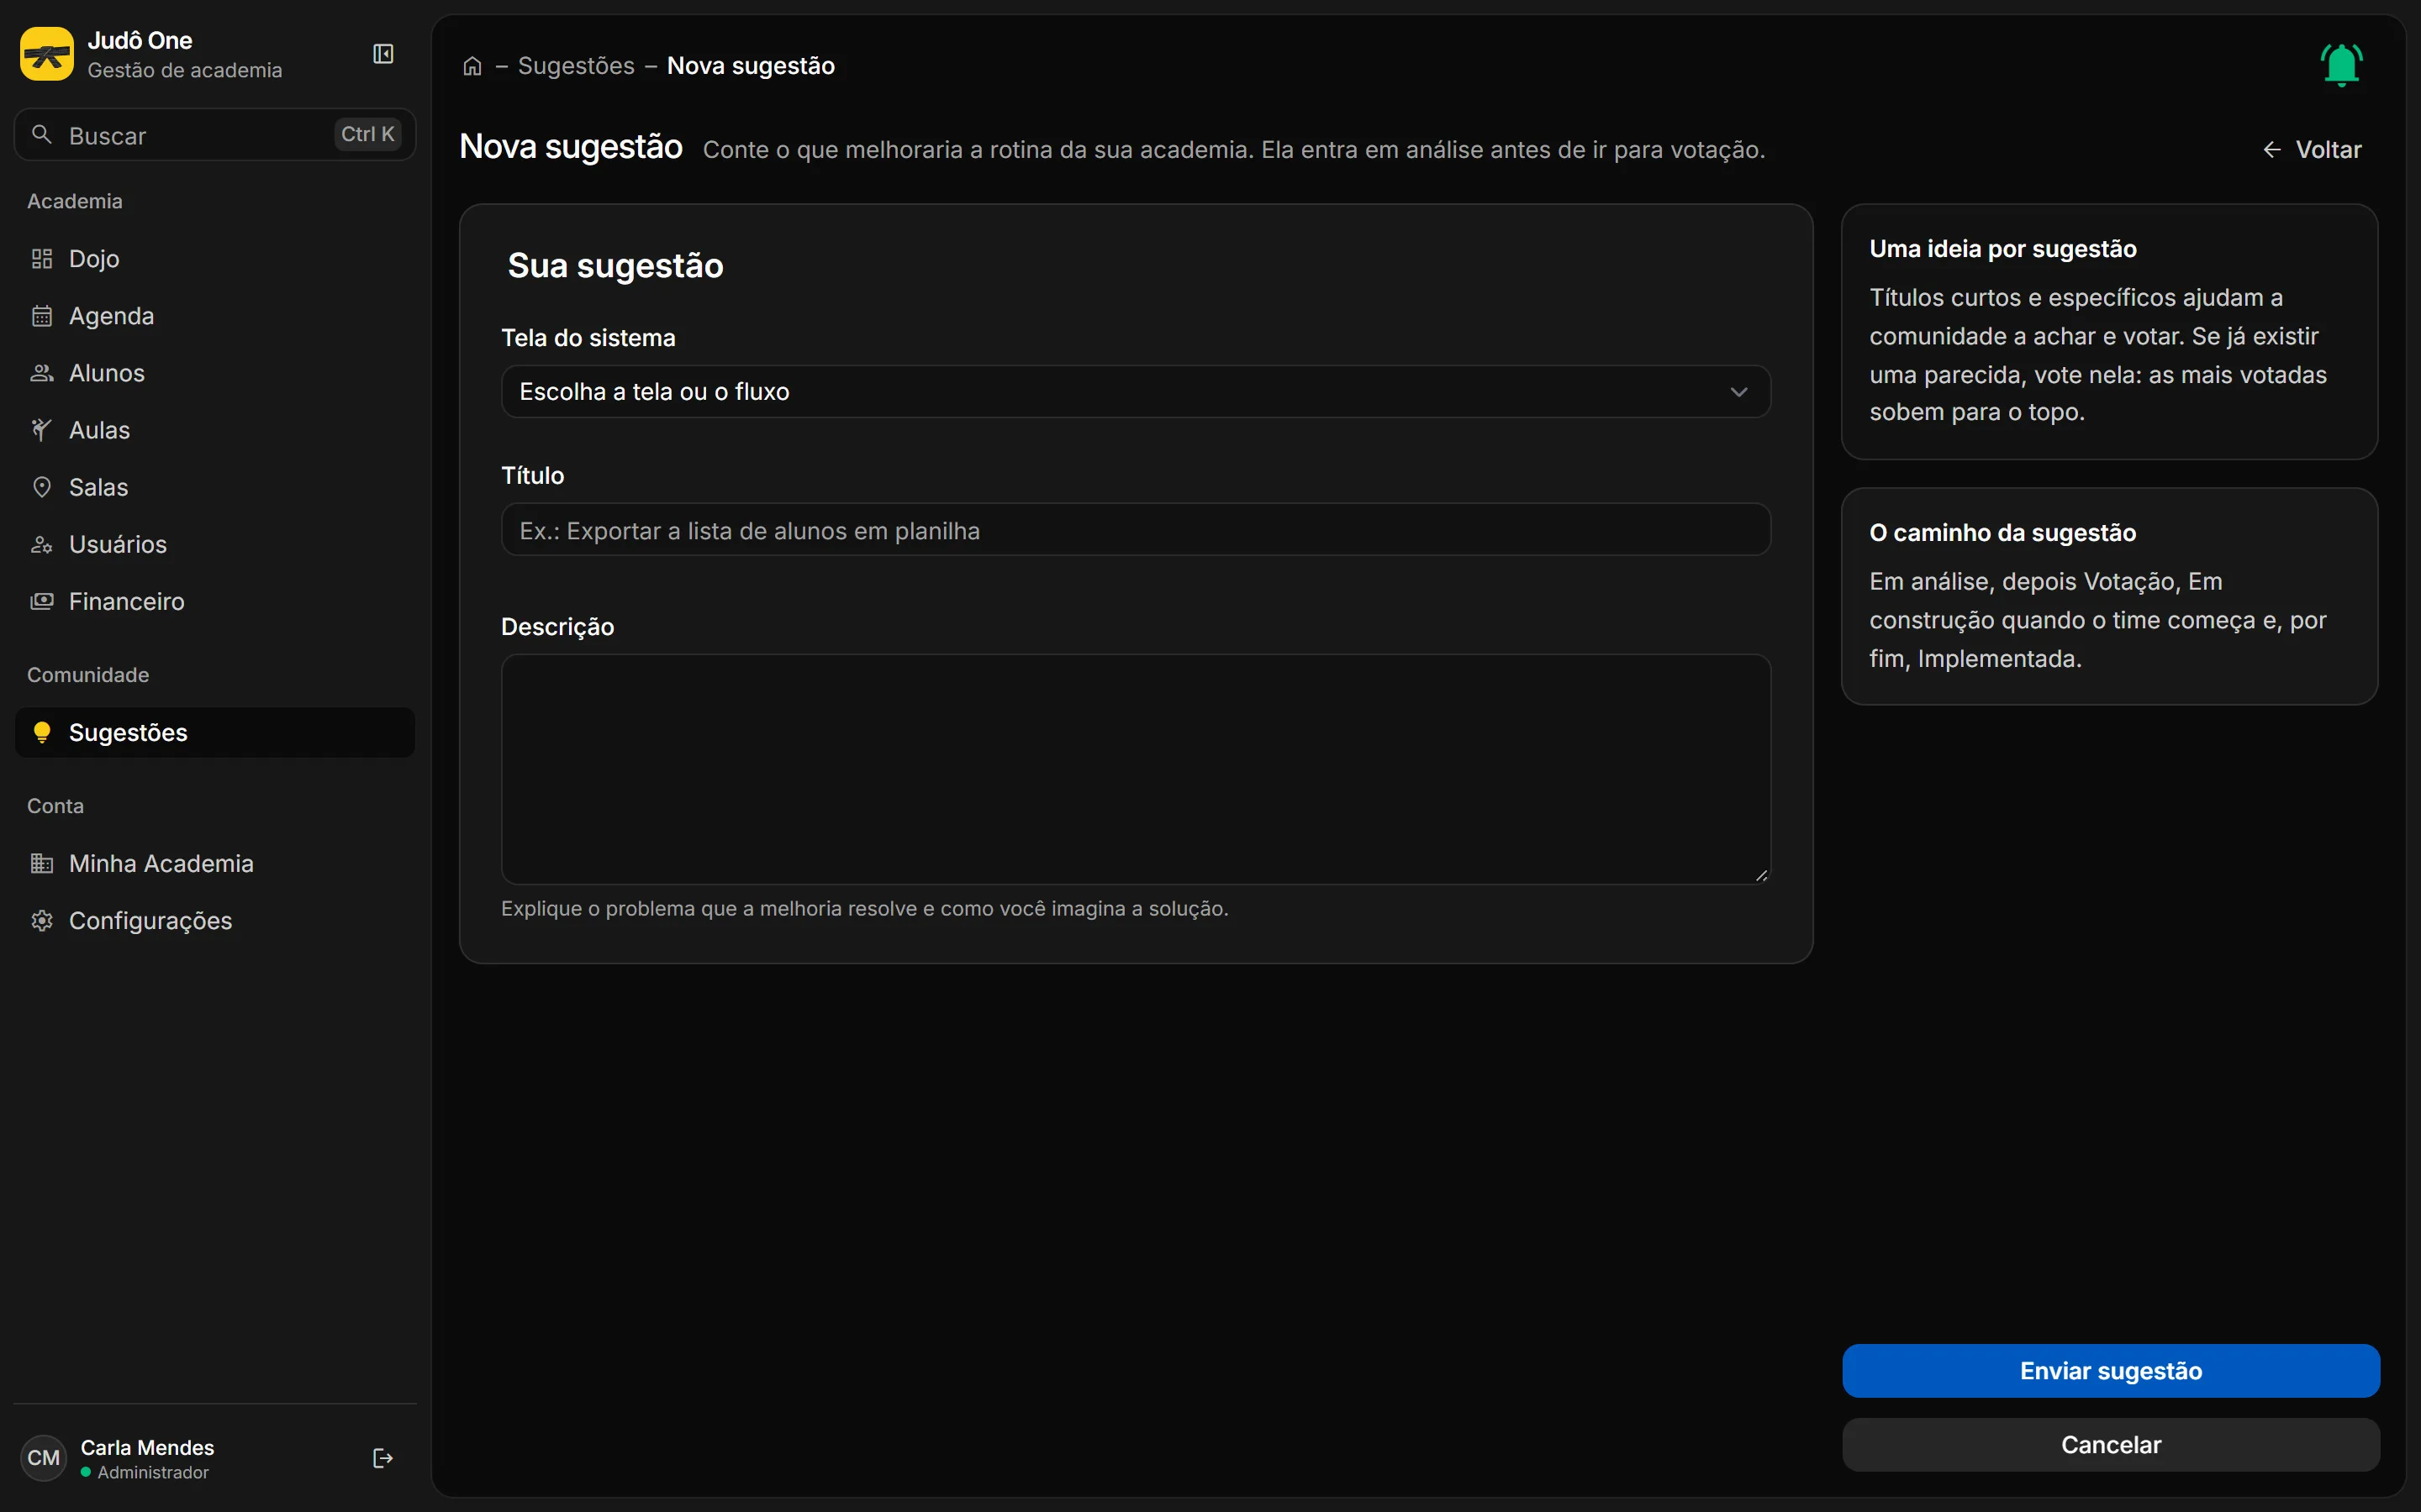Click the home breadcrumb icon

[x=472, y=66]
